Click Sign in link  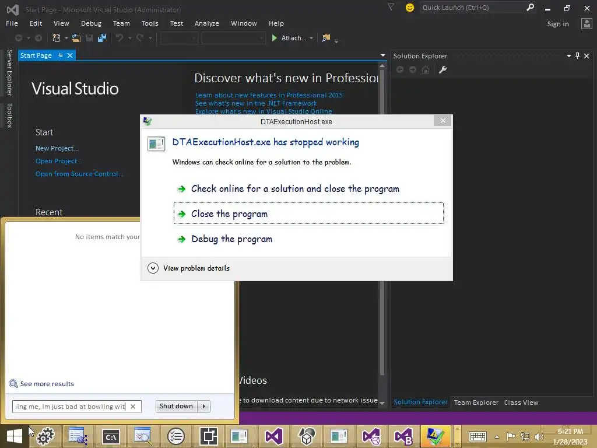coord(558,24)
